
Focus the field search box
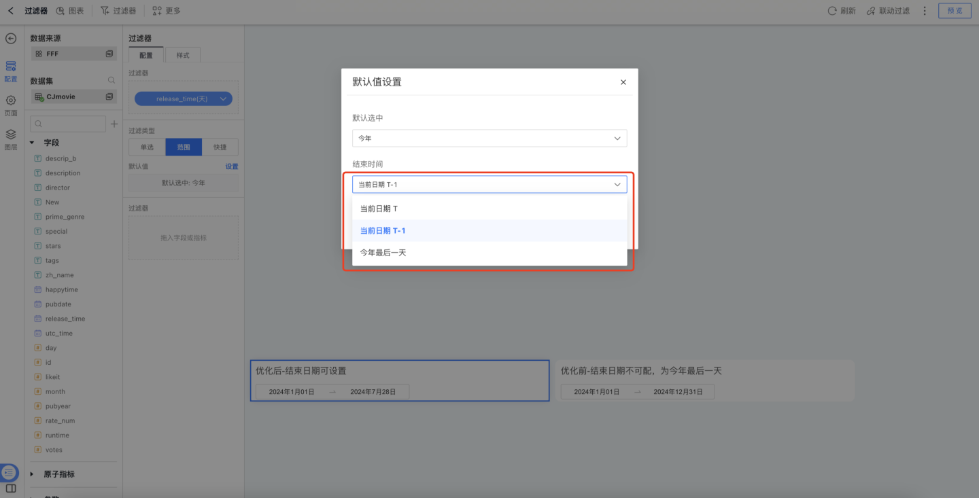click(x=68, y=124)
